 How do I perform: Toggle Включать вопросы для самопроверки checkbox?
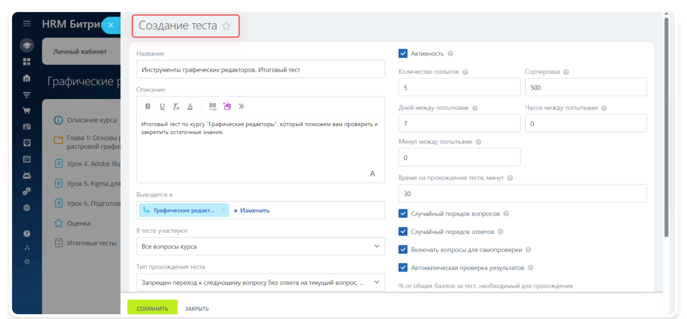403,249
